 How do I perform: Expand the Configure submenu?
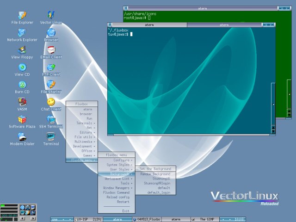click(x=117, y=160)
